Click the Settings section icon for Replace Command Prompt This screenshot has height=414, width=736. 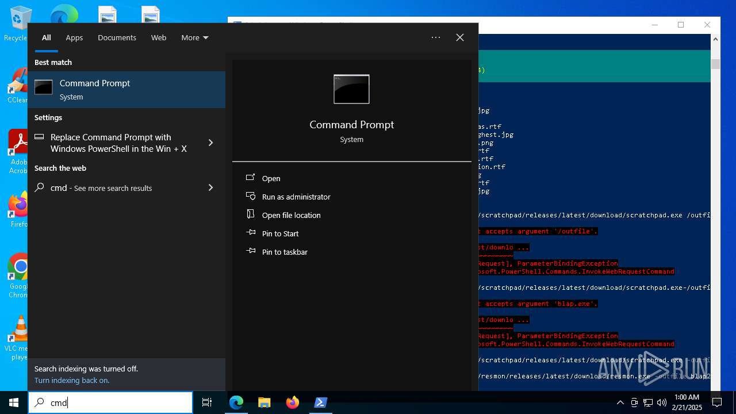(x=39, y=137)
